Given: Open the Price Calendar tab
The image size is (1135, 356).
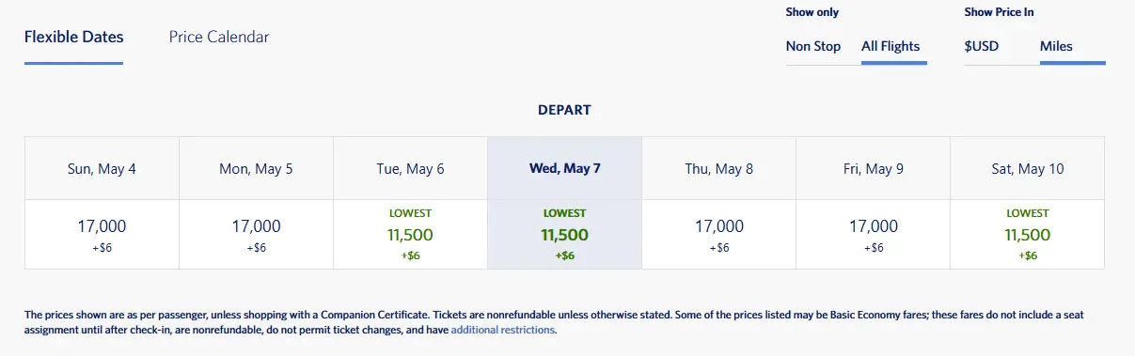Looking at the screenshot, I should [219, 38].
